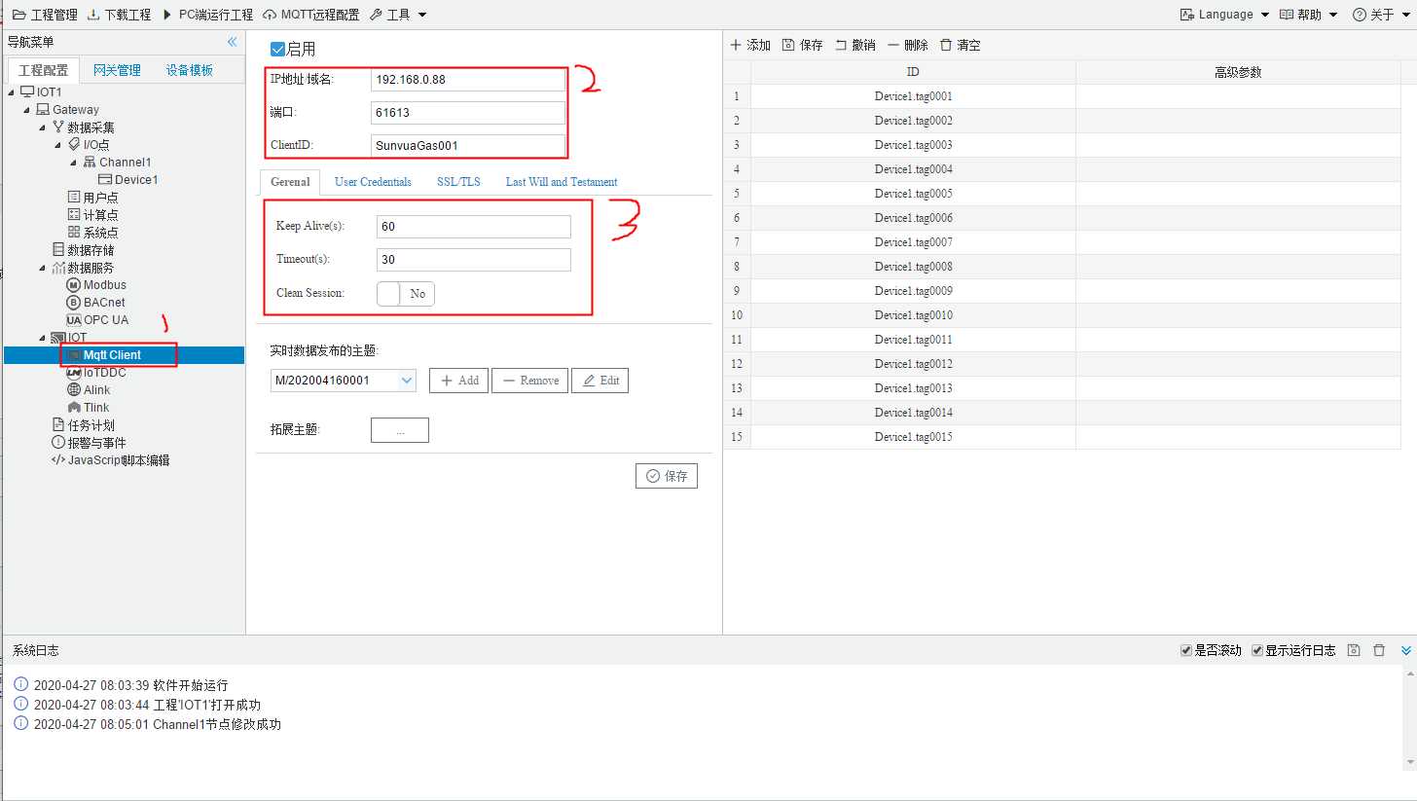Open the 工程管理 menu
The image size is (1417, 801).
coord(45,15)
